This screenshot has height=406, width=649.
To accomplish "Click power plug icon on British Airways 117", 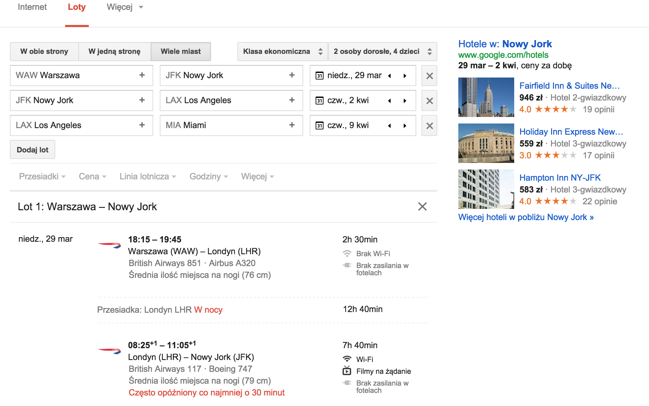I will (347, 383).
